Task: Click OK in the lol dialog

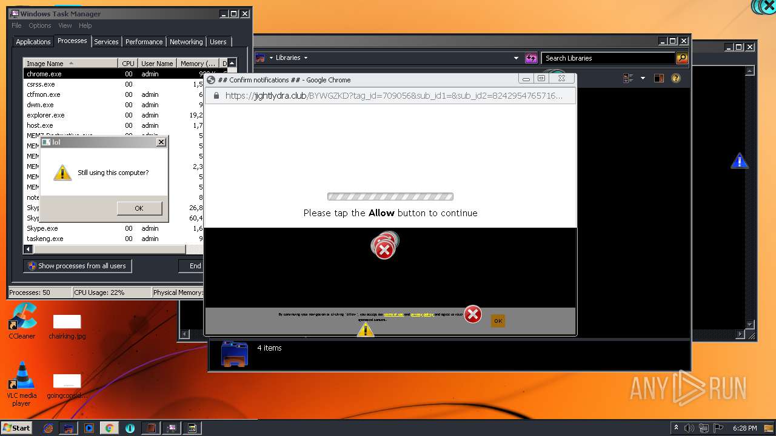Action: point(139,208)
